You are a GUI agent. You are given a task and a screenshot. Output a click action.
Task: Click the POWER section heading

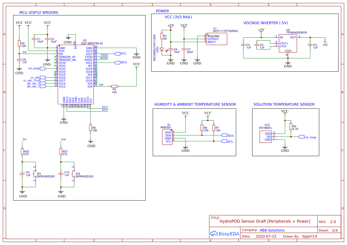point(162,11)
